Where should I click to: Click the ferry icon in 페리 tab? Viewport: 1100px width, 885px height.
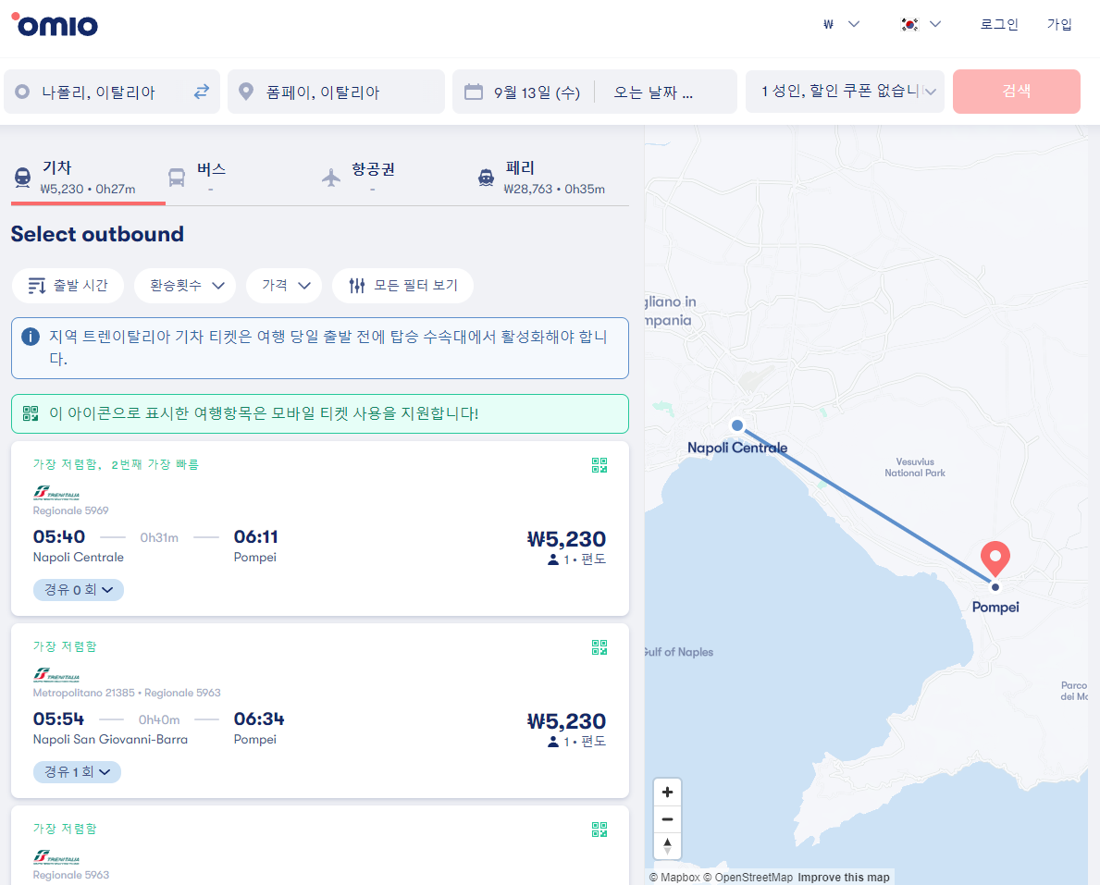tap(486, 178)
